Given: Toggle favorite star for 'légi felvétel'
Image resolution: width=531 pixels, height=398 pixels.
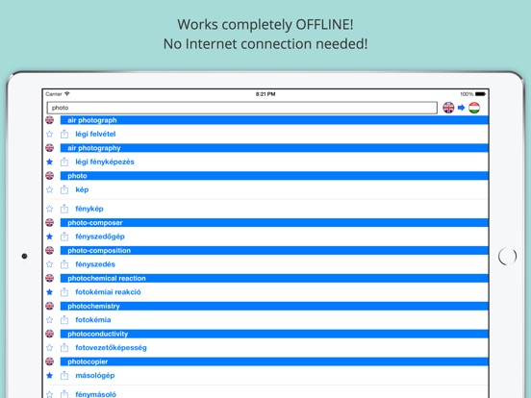Looking at the screenshot, I should (x=50, y=134).
